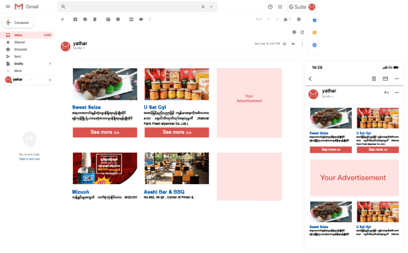Compose a new email
Viewport: 408px width, 253px height.
tap(18, 23)
